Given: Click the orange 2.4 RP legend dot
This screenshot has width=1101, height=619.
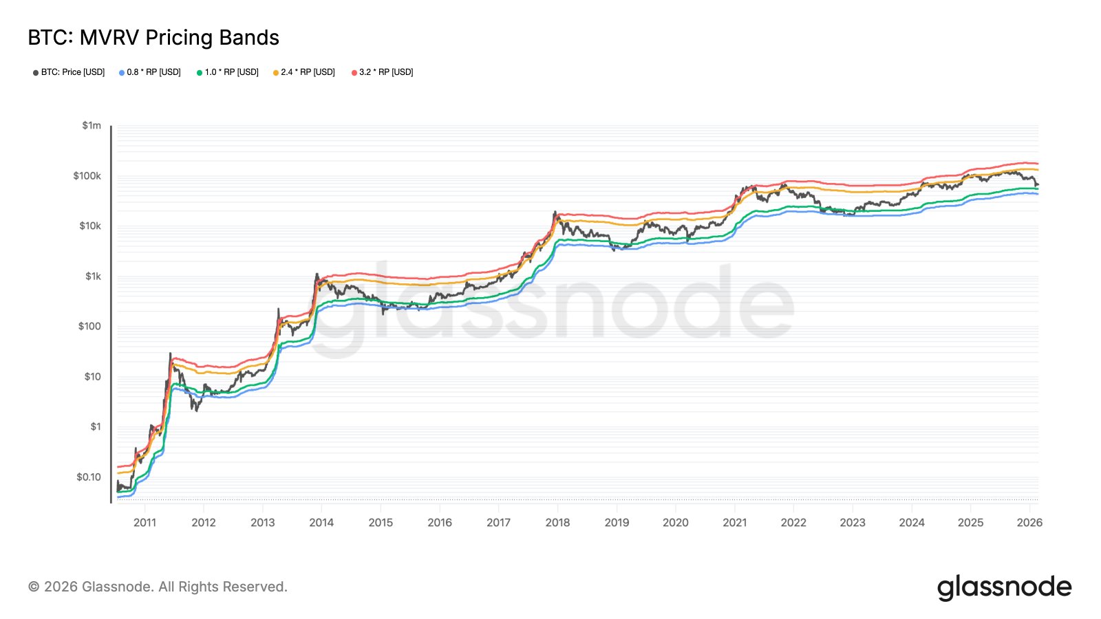Looking at the screenshot, I should coord(276,73).
